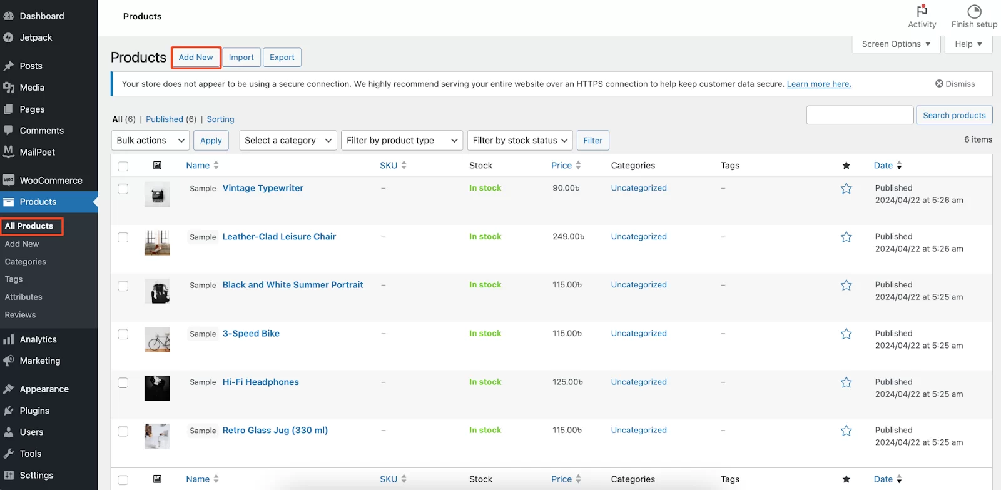Click the Posts pin icon
Image resolution: width=1001 pixels, height=490 pixels.
[x=9, y=66]
